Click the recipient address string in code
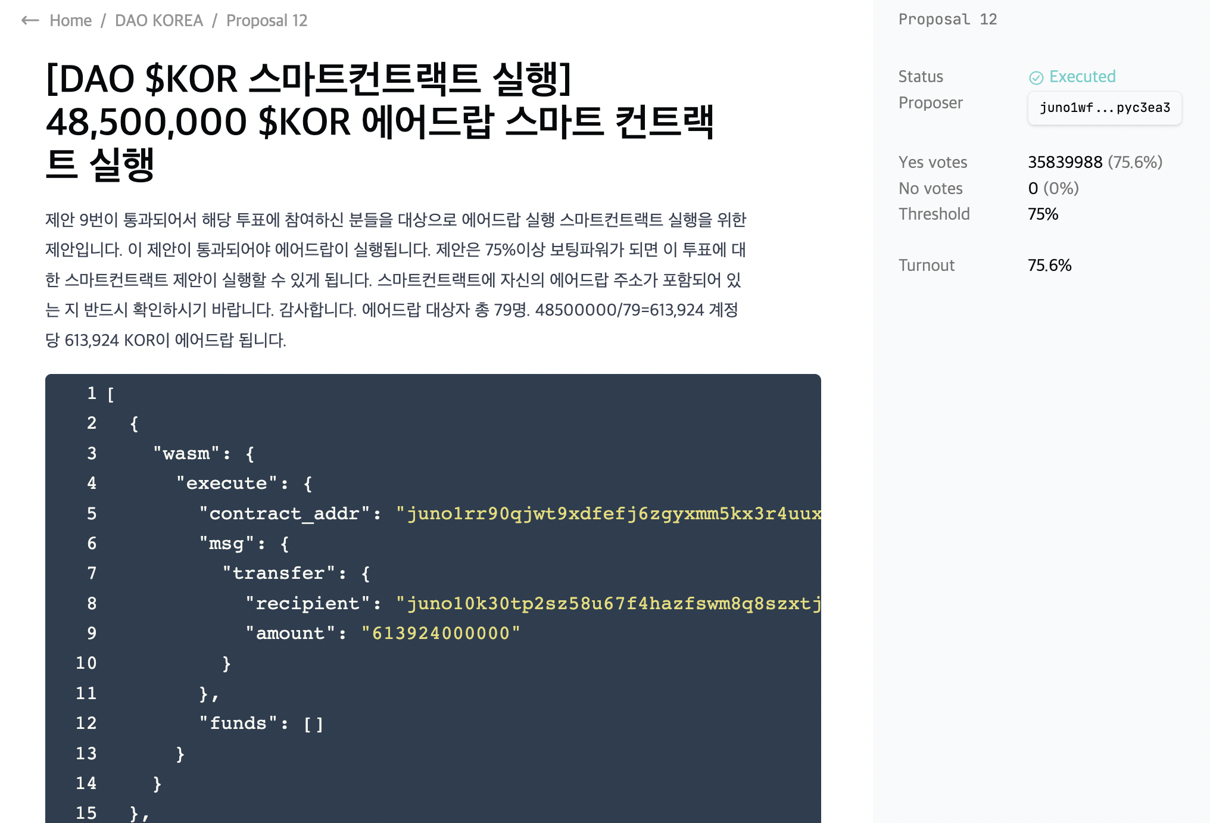The height and width of the screenshot is (823, 1210). (x=607, y=603)
